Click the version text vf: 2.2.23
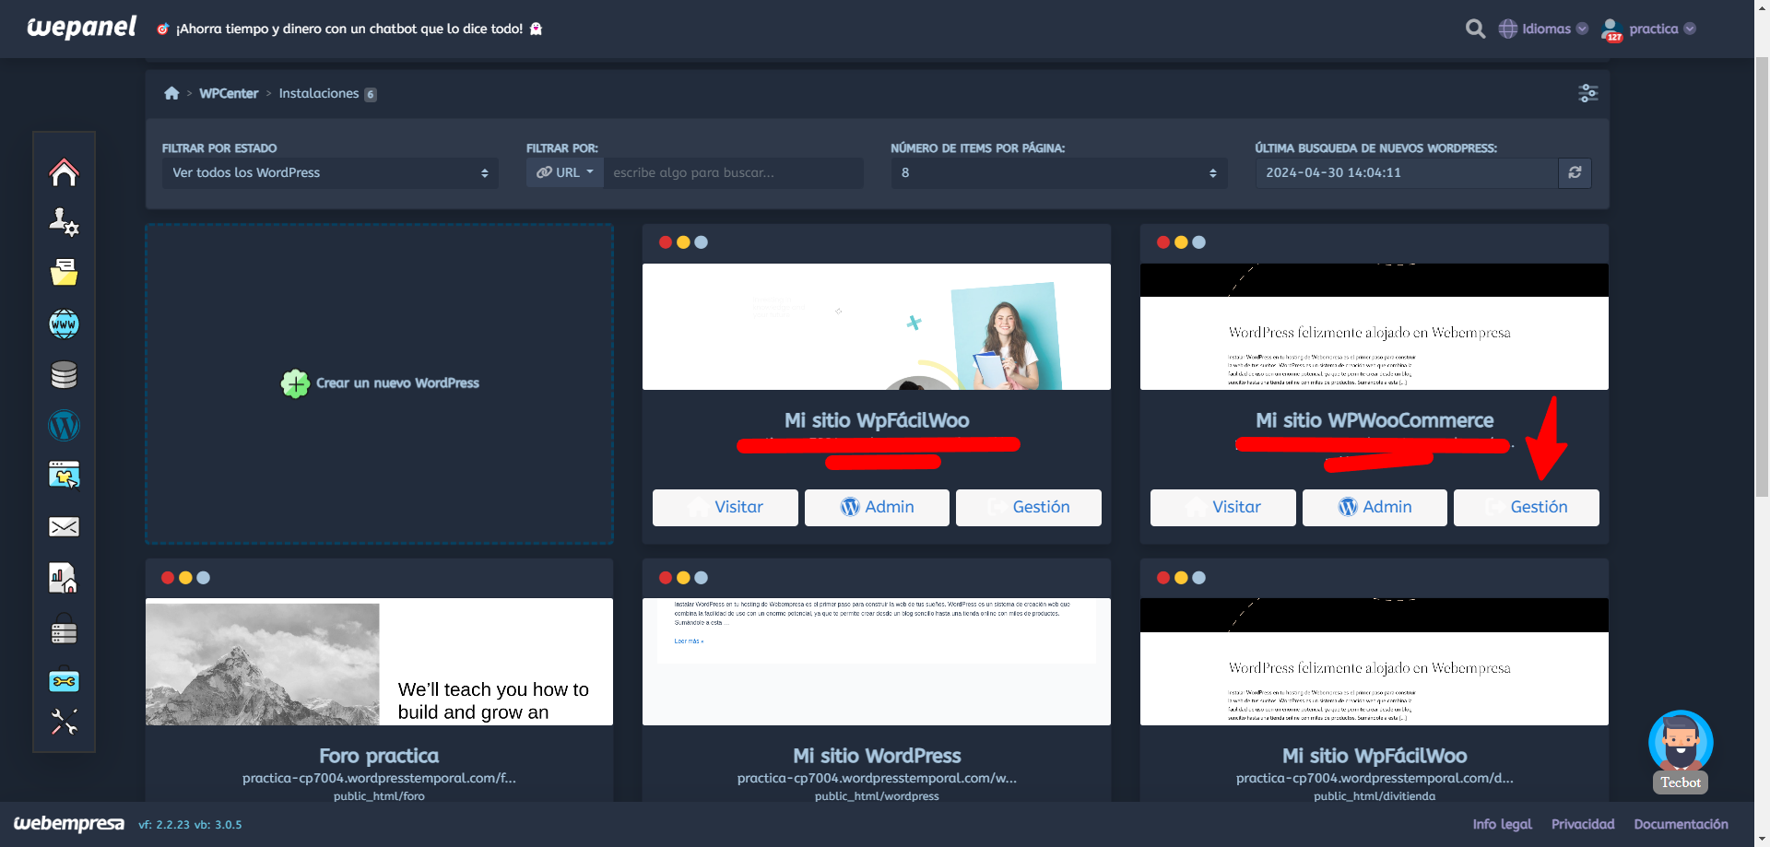This screenshot has width=1770, height=847. pos(164,825)
